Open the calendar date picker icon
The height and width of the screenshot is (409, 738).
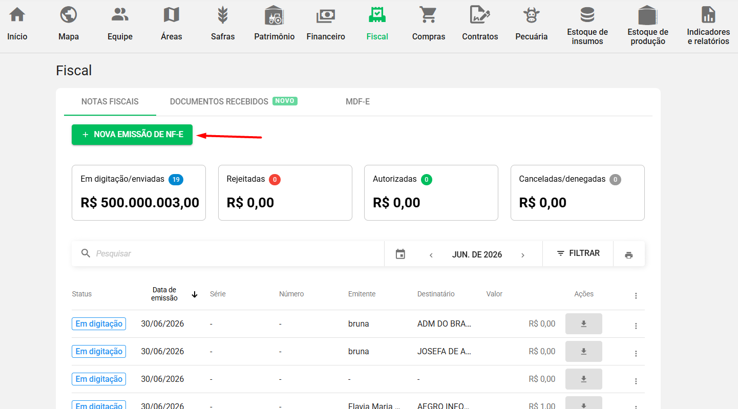(x=400, y=254)
